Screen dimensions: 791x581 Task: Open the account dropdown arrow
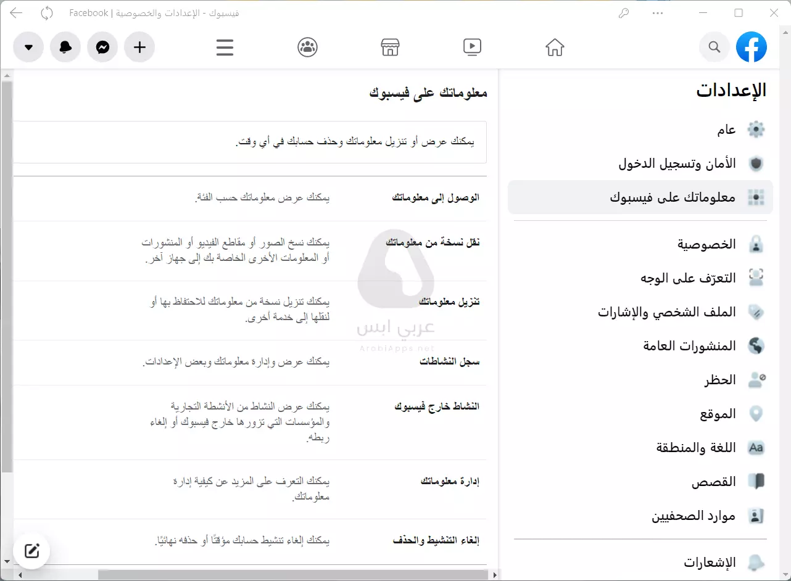coord(28,47)
